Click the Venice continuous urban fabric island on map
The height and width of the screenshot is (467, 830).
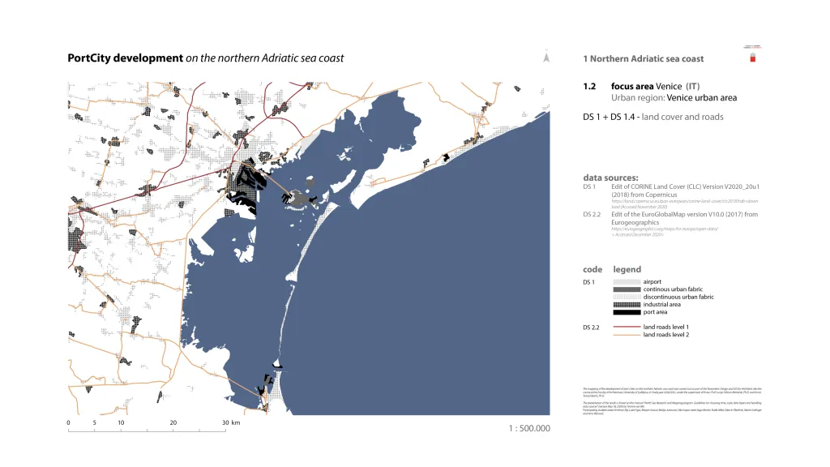302,199
